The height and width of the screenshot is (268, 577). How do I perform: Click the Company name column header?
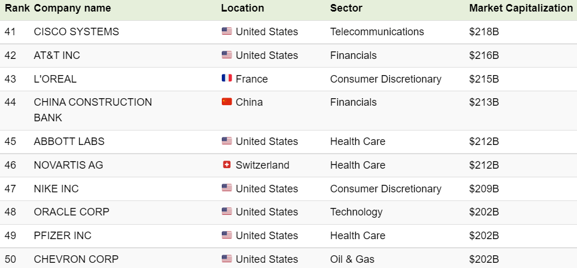coord(72,8)
